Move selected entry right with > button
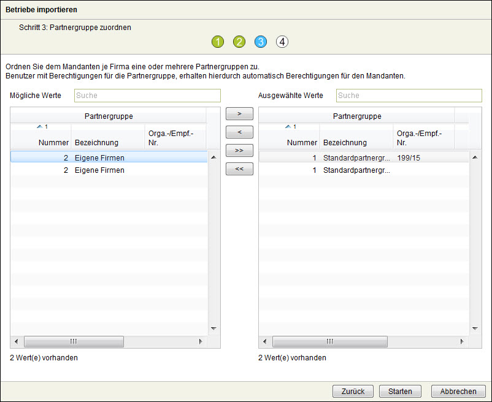Image resolution: width=492 pixels, height=402 pixels. coord(239,114)
